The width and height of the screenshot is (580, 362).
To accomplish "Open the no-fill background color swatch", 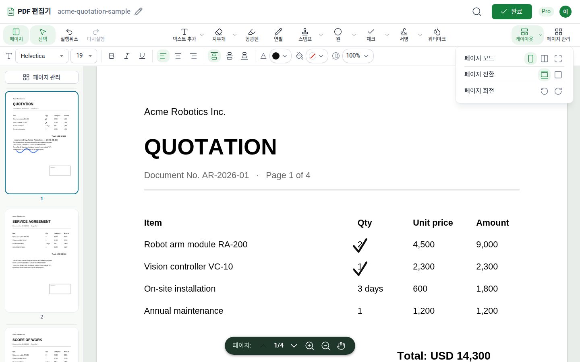I will pos(317,56).
